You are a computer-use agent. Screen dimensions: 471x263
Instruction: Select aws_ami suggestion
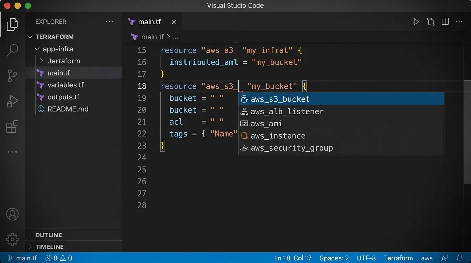pyautogui.click(x=341, y=124)
